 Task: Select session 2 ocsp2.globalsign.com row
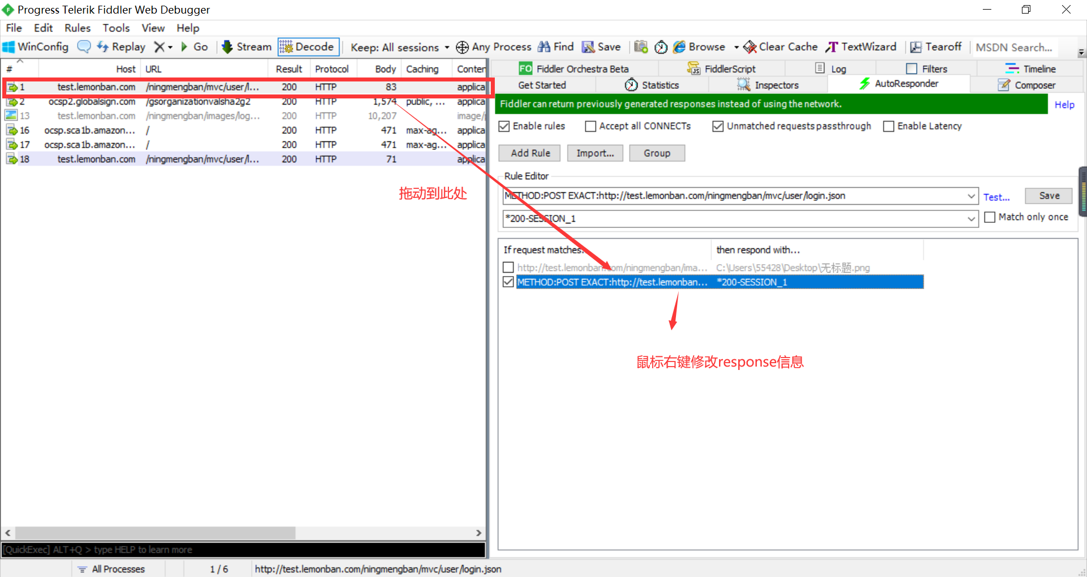click(243, 102)
